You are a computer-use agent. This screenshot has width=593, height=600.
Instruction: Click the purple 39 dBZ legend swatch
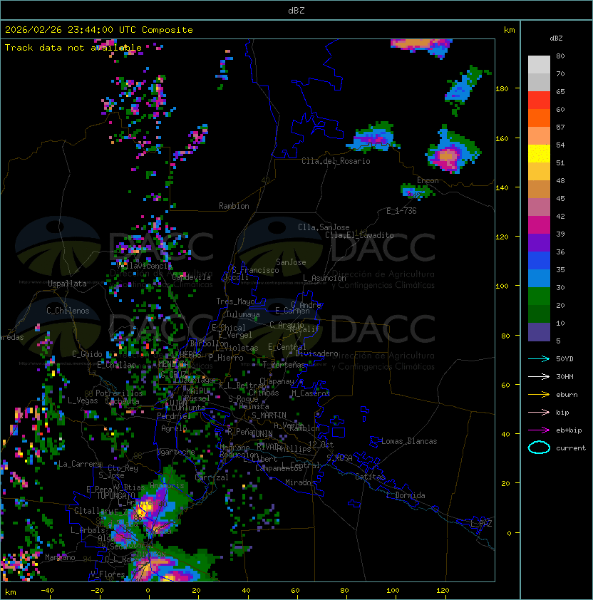point(539,242)
